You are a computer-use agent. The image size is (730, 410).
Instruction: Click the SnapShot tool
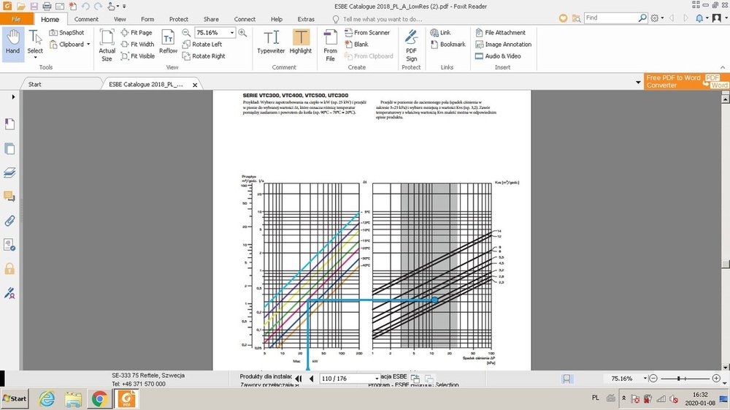coord(66,33)
